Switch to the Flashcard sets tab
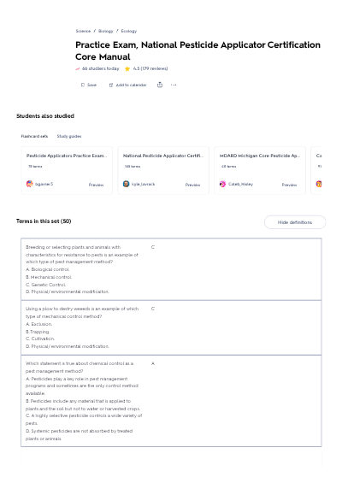This screenshot has height=483, width=342. click(34, 136)
